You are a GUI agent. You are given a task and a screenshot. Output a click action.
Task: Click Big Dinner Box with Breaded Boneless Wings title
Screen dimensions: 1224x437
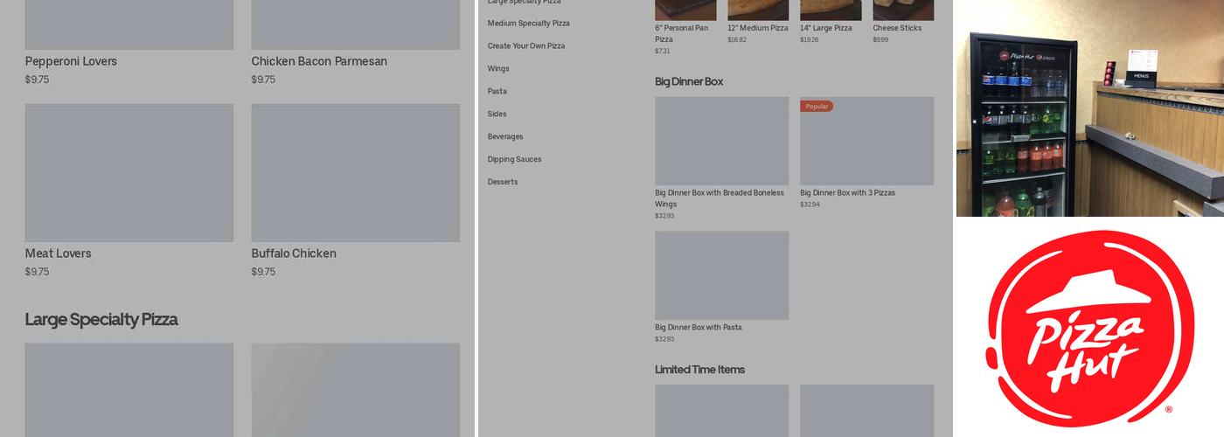[x=720, y=198]
